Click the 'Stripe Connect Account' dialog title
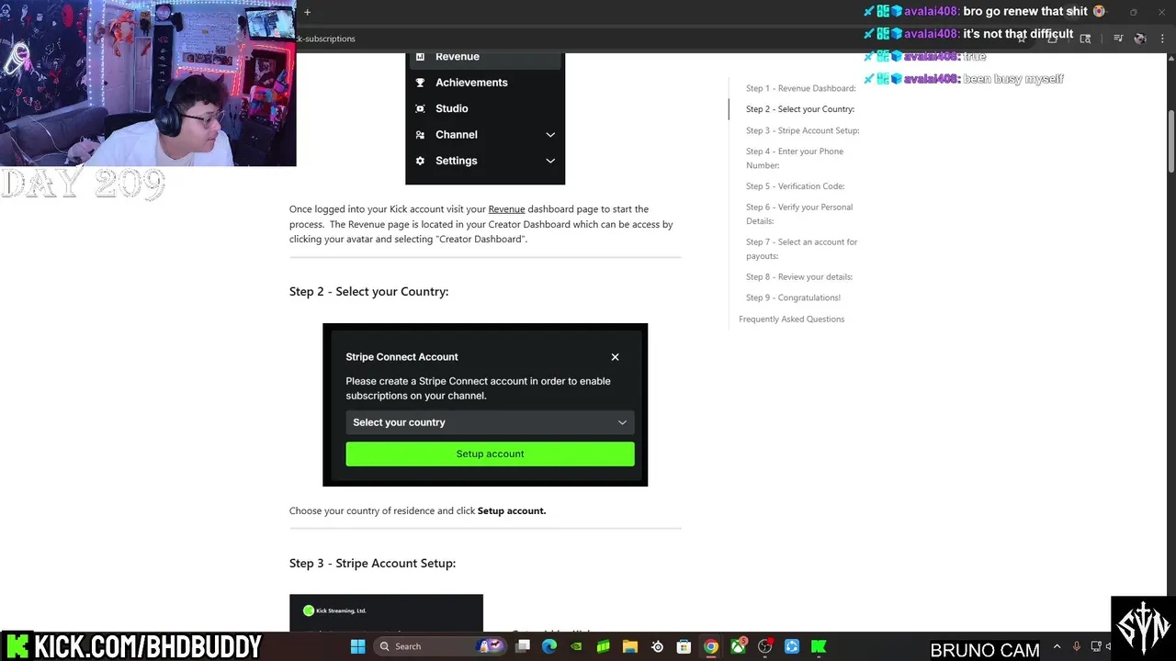This screenshot has width=1176, height=661. (401, 357)
